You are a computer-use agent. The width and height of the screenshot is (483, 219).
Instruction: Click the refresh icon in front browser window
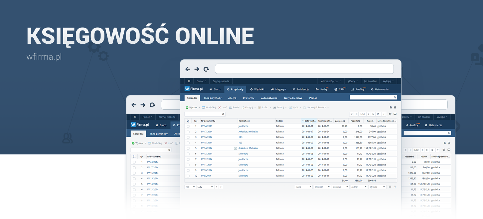[x=206, y=69]
